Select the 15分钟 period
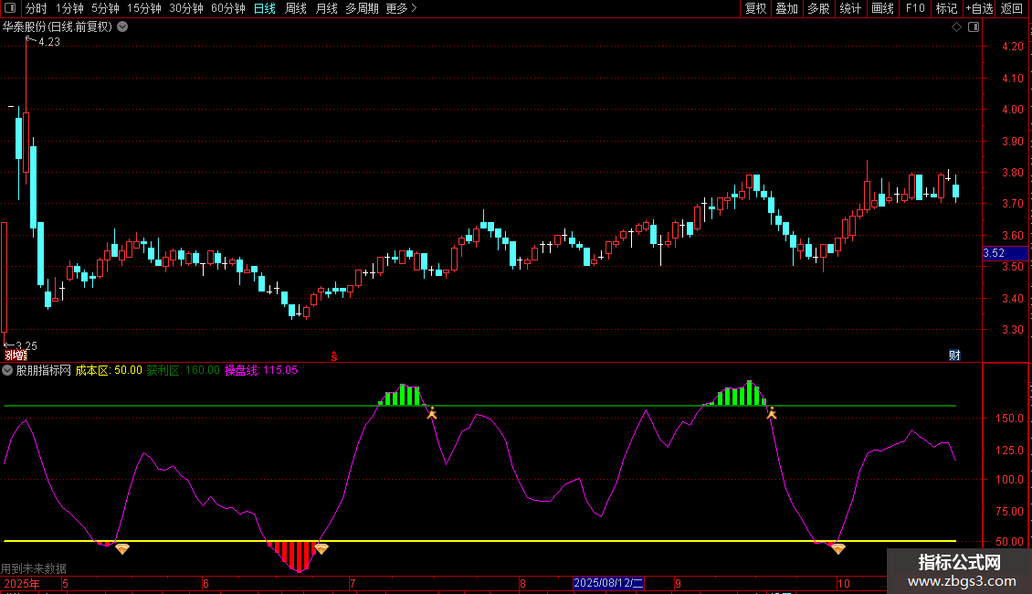 [x=144, y=8]
